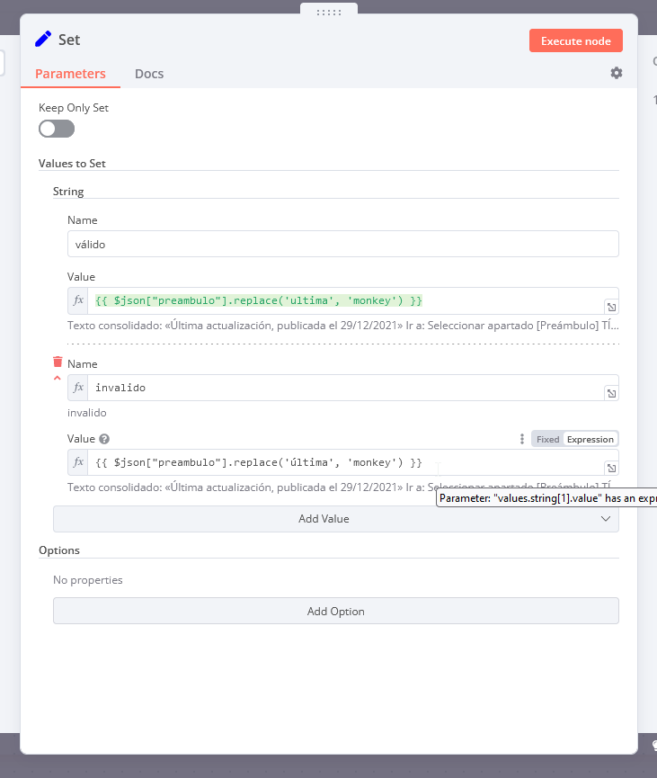Open the expression expand icon on invalido value
657x778 pixels.
point(610,467)
